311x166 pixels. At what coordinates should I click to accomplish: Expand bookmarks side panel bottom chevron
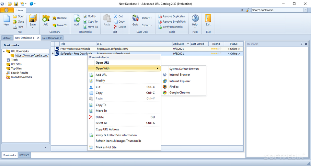pos(45,147)
